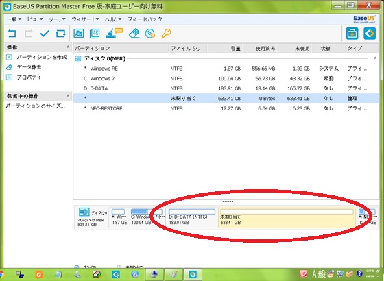Open the 4K alignment tool icon

[x=95, y=34]
